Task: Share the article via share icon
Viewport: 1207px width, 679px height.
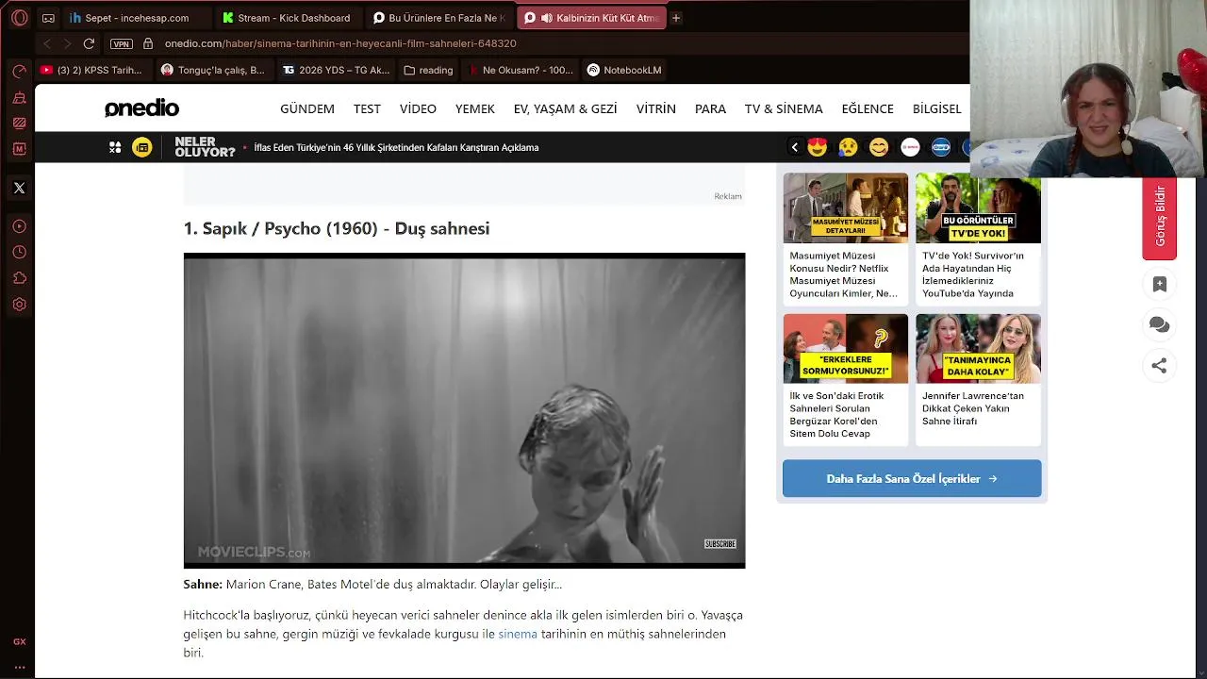Action: coord(1160,366)
